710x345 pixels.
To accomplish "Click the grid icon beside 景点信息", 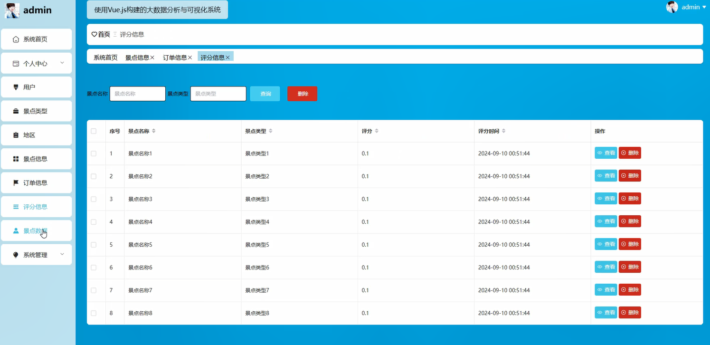I will 16,159.
